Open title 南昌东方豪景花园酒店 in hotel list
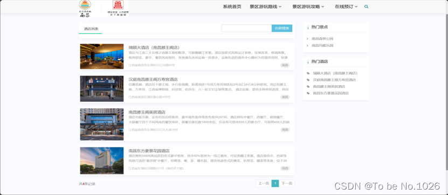 [149, 151]
